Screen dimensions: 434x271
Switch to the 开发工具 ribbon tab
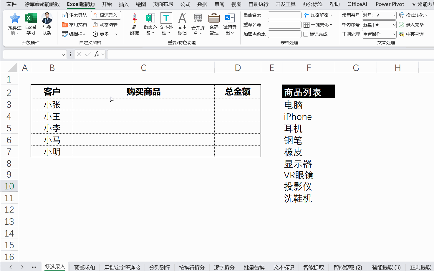tap(286, 4)
